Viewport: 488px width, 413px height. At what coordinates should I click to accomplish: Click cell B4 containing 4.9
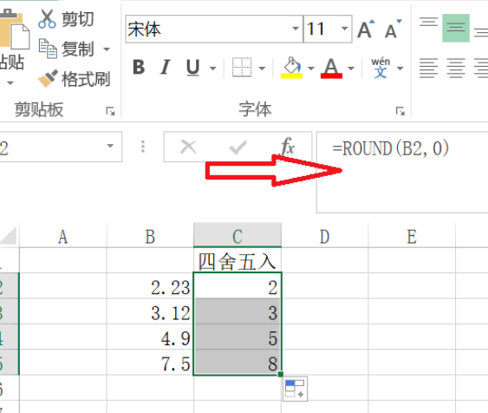coord(150,338)
